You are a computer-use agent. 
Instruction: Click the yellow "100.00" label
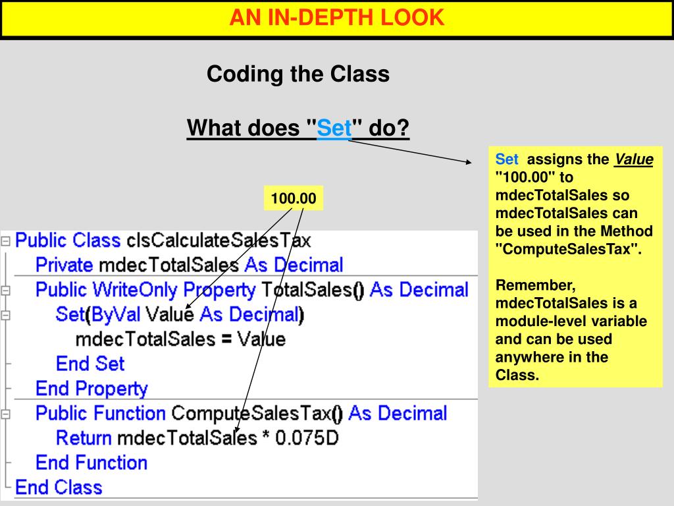pos(294,198)
